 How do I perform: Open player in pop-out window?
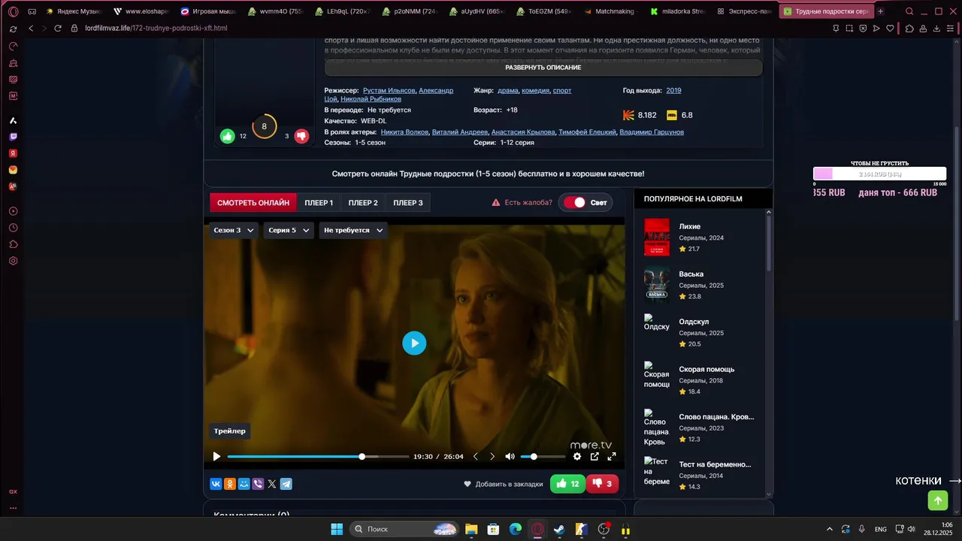pos(594,456)
